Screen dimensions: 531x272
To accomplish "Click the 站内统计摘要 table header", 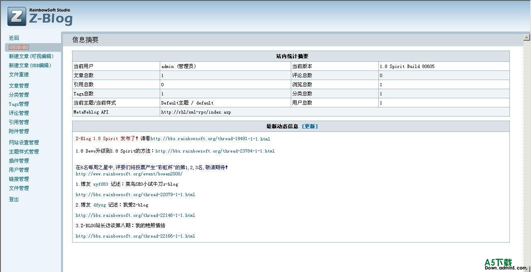I will pyautogui.click(x=291, y=56).
